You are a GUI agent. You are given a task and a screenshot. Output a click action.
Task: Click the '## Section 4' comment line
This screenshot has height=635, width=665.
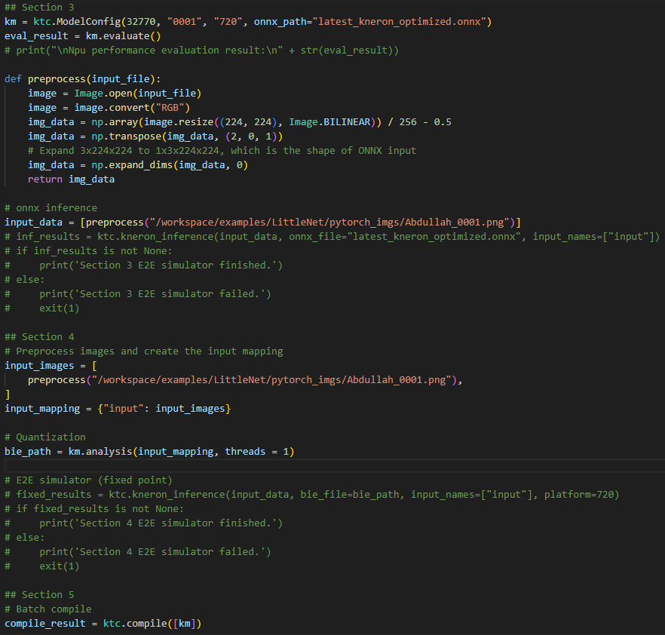click(39, 337)
